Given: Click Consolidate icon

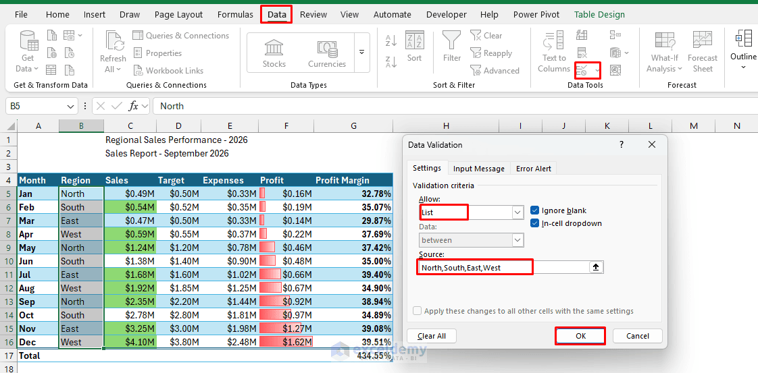Looking at the screenshot, I should pyautogui.click(x=615, y=35).
